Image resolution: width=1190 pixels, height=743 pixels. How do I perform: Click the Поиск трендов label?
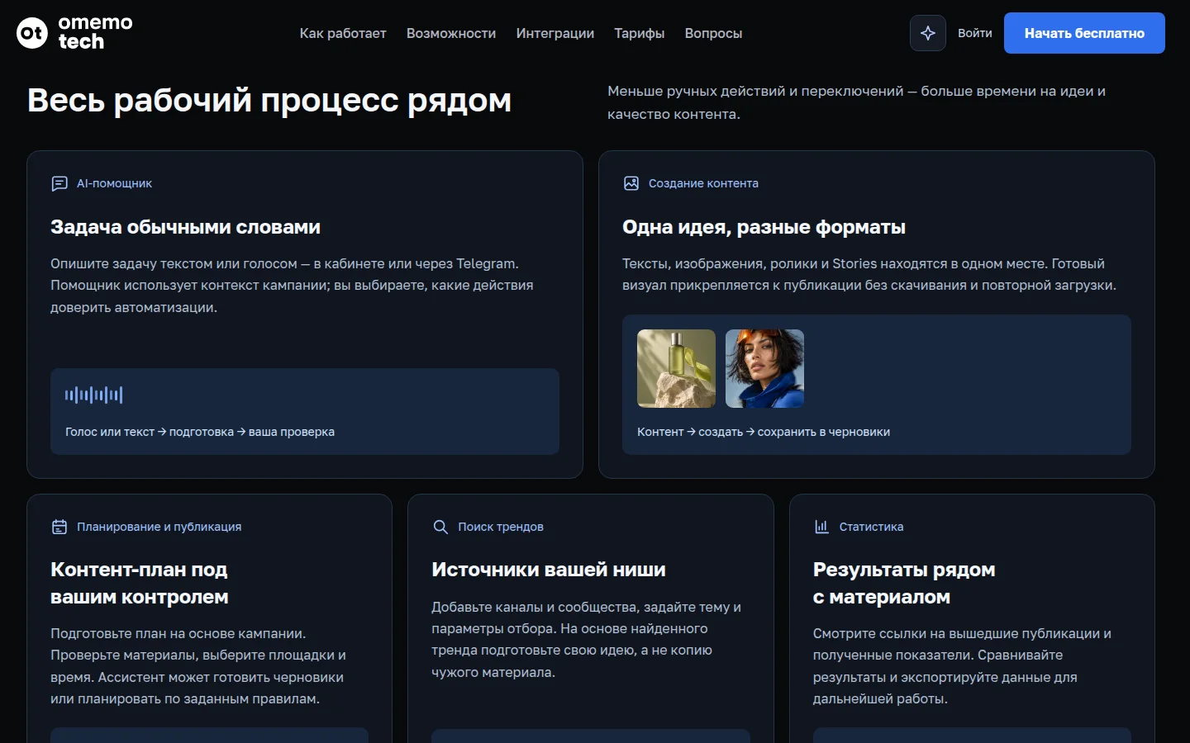[501, 527]
